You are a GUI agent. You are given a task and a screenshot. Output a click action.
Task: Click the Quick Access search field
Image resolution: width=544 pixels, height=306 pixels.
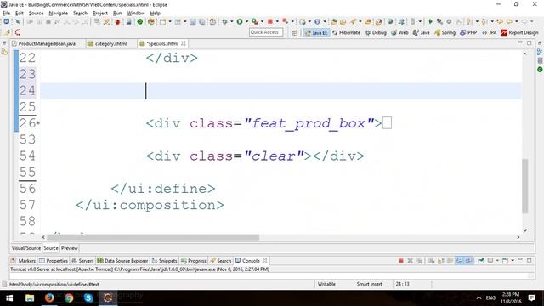266,32
